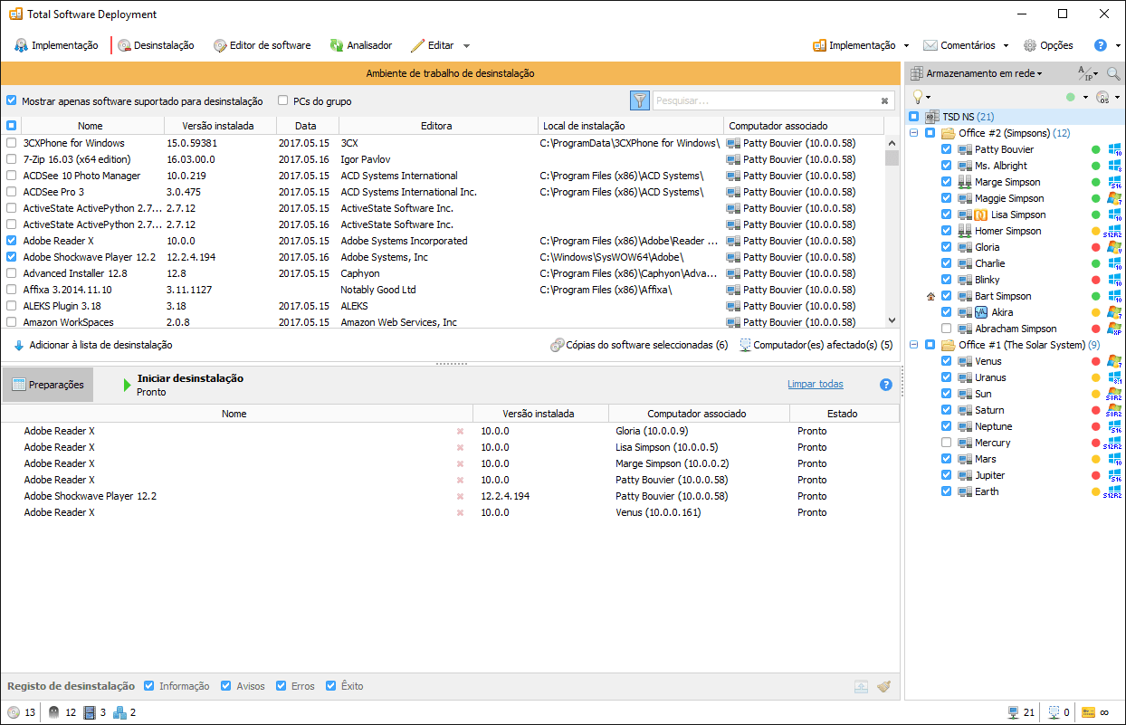Click Adicionar à lista de desinstalação
Viewport: 1126px width, 725px height.
(x=93, y=345)
